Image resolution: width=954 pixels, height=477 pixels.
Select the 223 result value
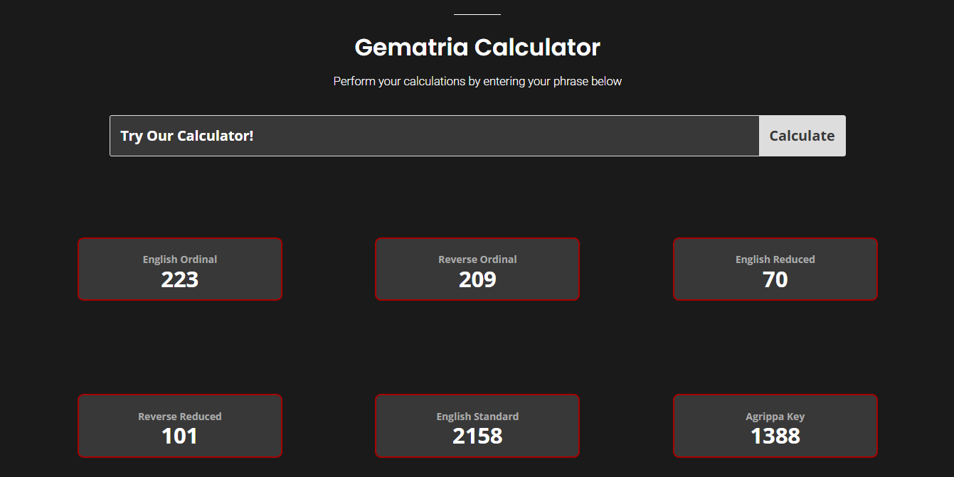tap(180, 280)
